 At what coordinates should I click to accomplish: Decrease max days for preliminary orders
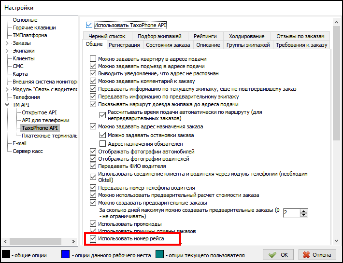point(303,215)
